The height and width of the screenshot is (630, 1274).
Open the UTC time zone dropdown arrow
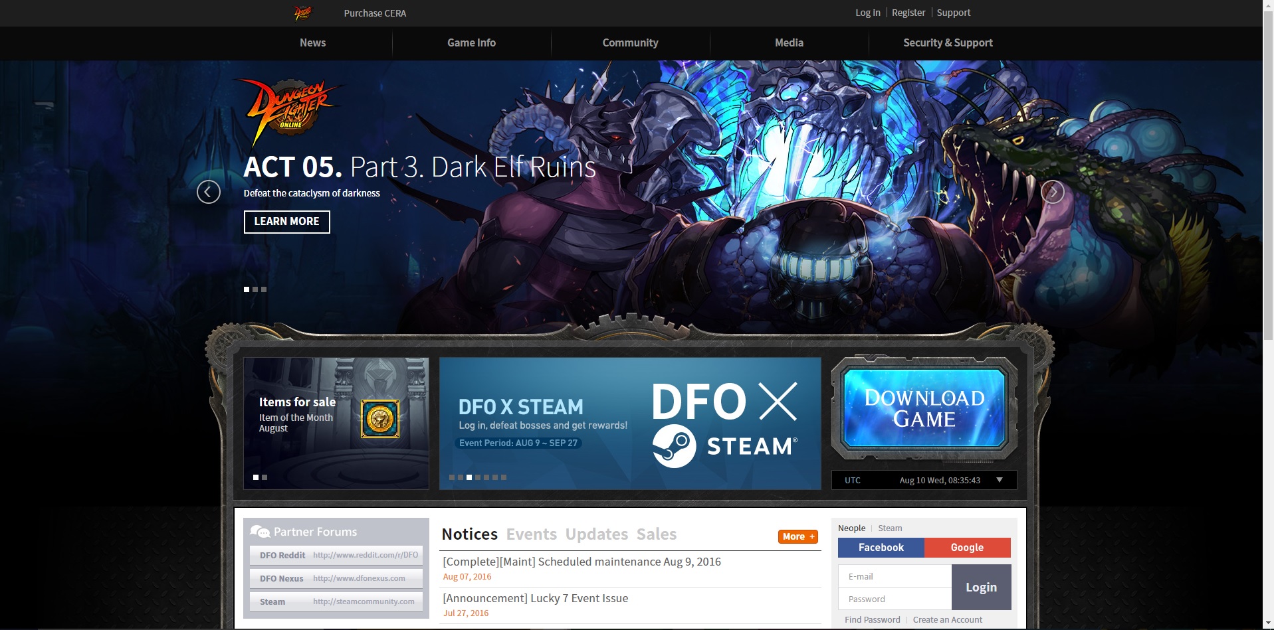pos(1000,480)
